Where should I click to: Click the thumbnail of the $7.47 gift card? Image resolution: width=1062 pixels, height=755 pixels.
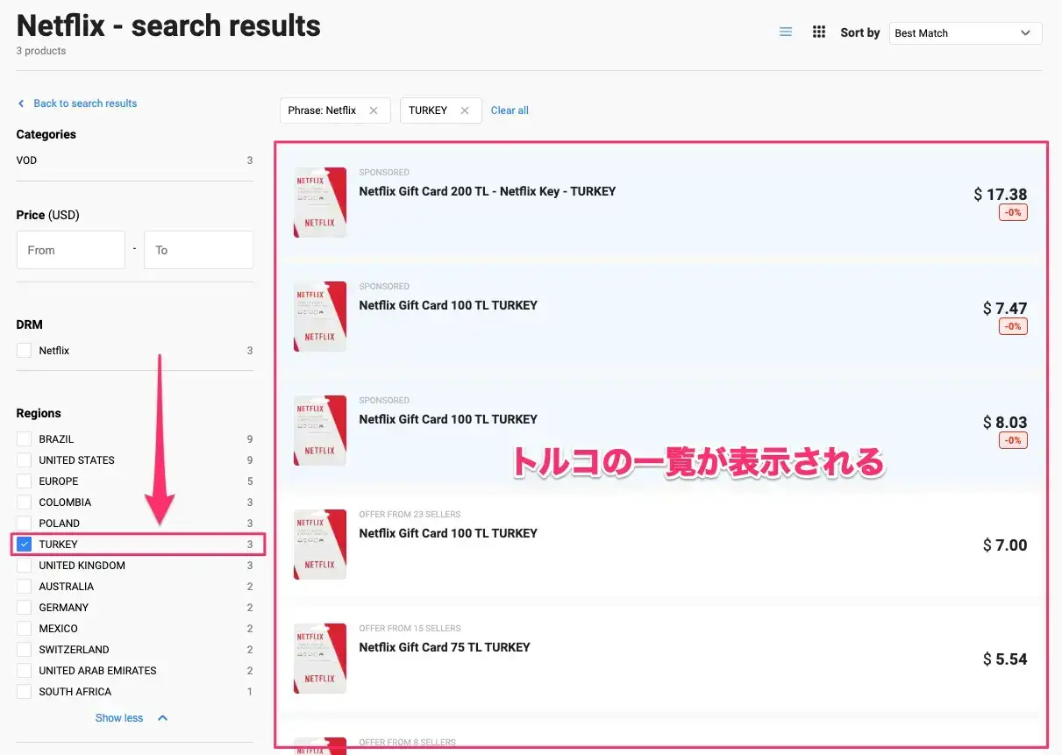click(320, 317)
